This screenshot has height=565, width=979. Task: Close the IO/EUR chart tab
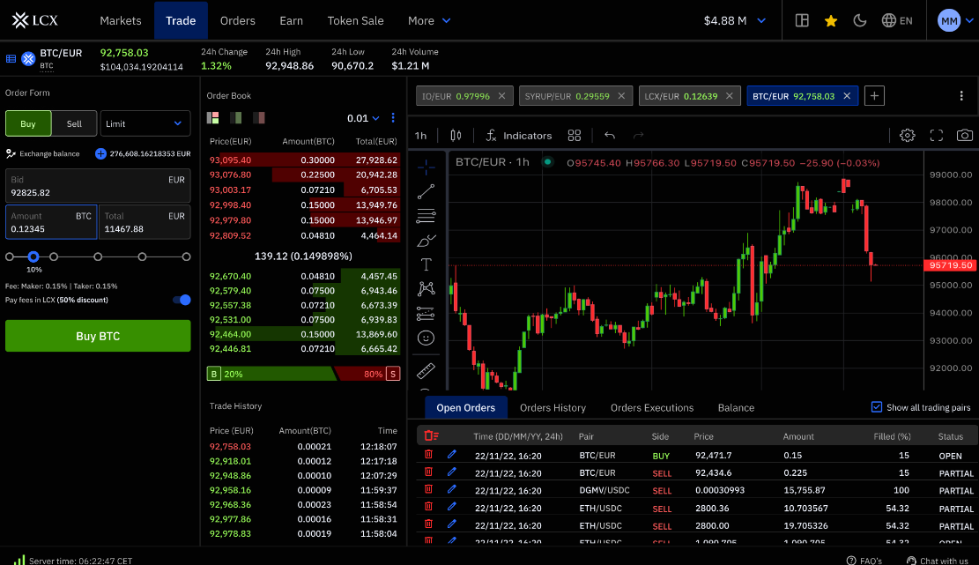[502, 96]
